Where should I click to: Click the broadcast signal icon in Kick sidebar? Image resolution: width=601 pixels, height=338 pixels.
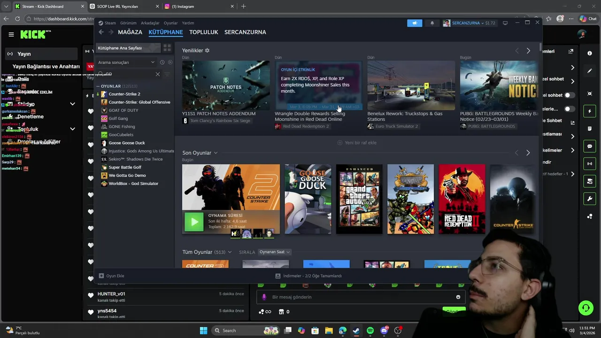pos(590,163)
